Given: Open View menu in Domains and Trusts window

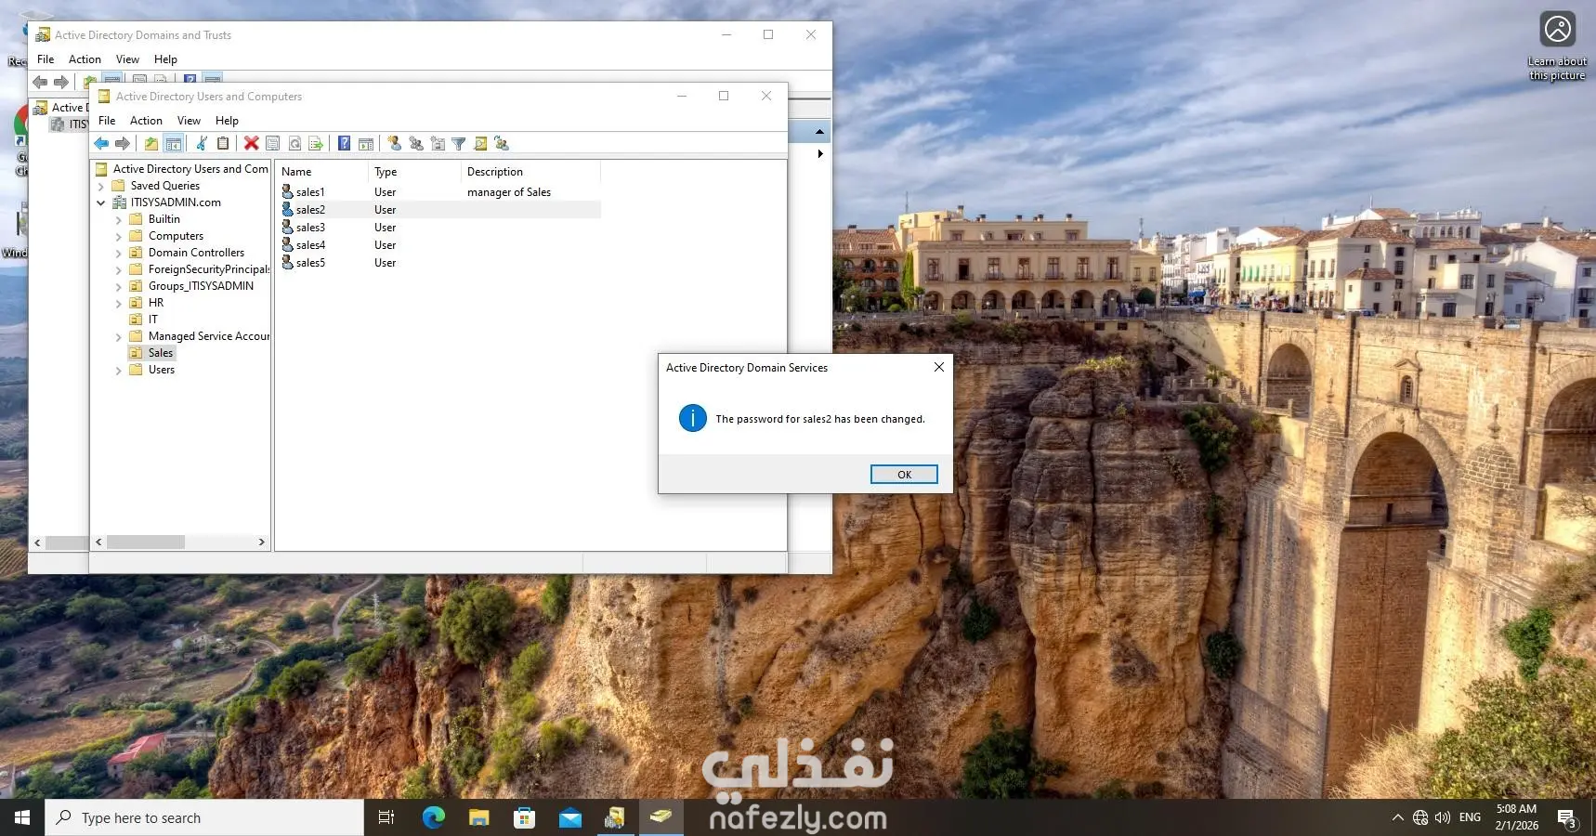Looking at the screenshot, I should point(127,59).
